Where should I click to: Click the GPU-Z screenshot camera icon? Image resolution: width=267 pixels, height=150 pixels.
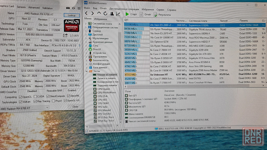68,8
